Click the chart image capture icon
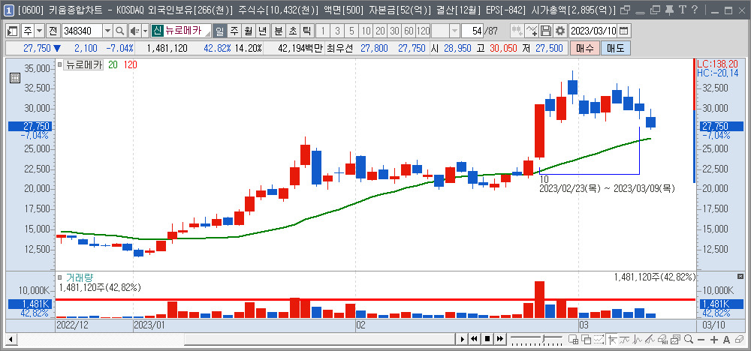 click(675, 339)
